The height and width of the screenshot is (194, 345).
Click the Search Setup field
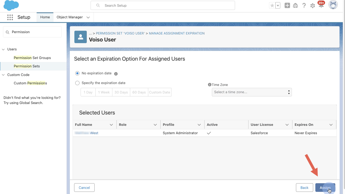[163, 5]
